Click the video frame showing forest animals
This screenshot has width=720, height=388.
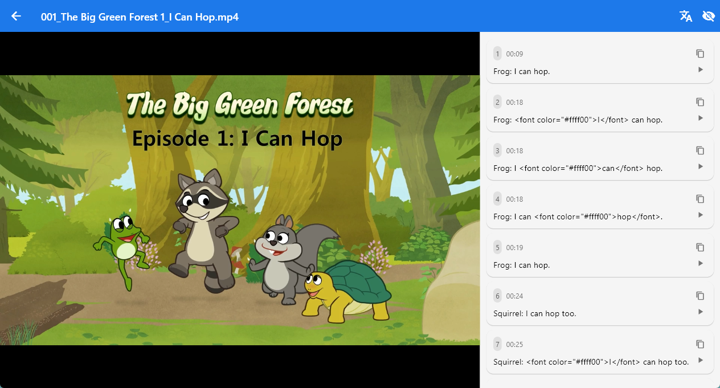240,210
